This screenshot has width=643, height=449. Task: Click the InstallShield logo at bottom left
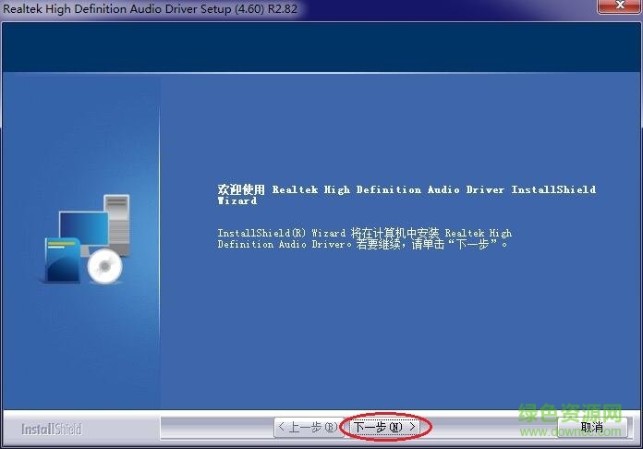tap(52, 430)
